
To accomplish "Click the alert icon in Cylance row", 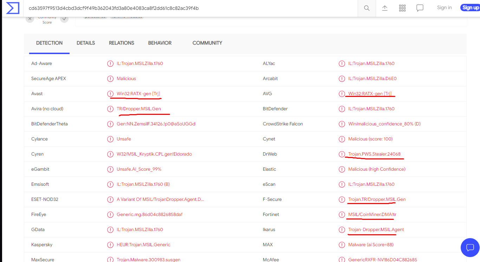I will pyautogui.click(x=110, y=139).
